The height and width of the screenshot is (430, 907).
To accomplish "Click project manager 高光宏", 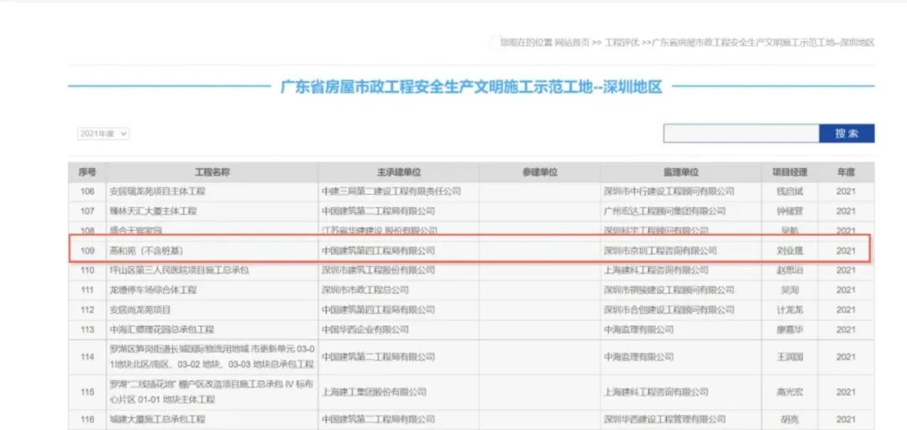I will (789, 392).
